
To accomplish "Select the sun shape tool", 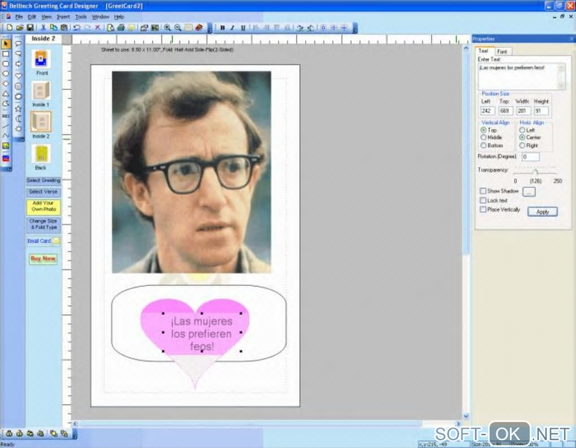I will pyautogui.click(x=19, y=129).
